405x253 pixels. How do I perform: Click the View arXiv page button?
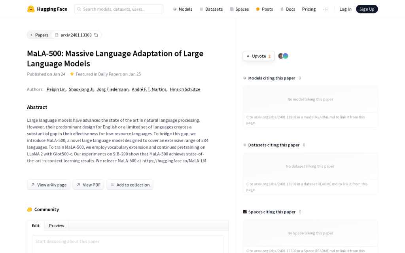[49, 185]
